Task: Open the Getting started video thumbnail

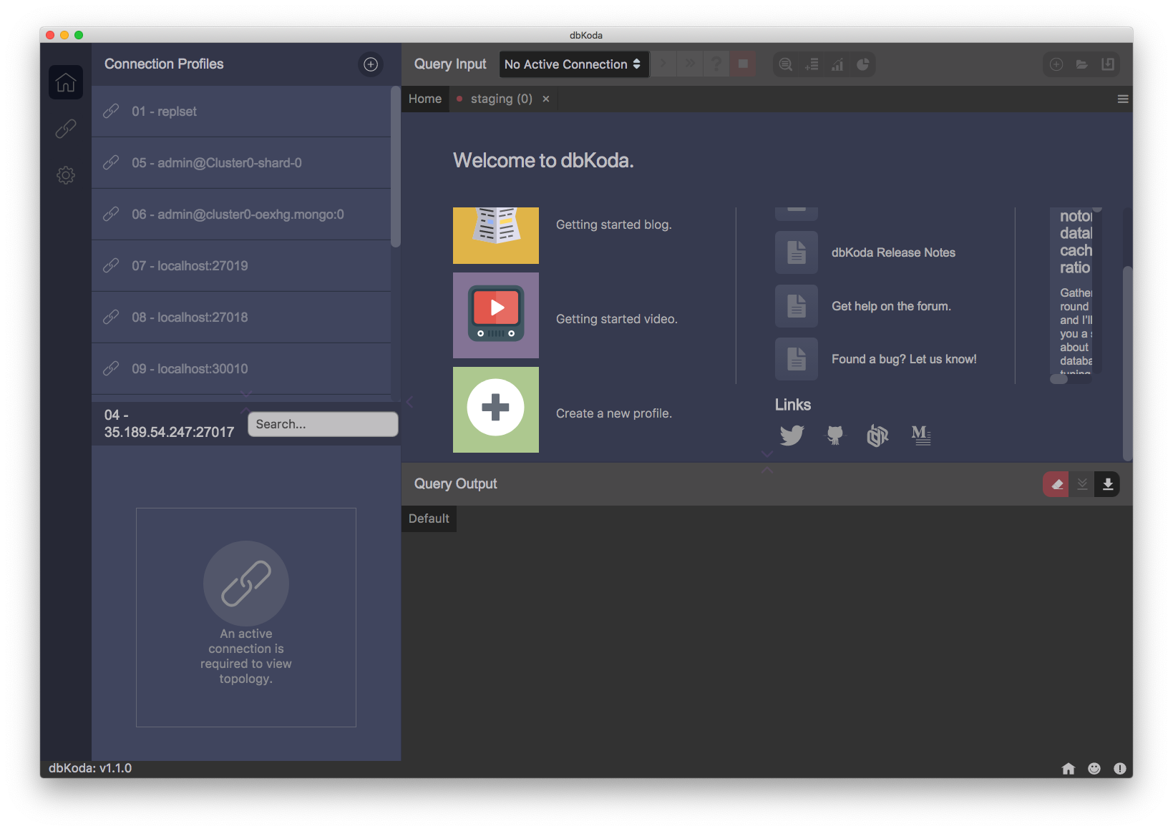Action: tap(496, 315)
